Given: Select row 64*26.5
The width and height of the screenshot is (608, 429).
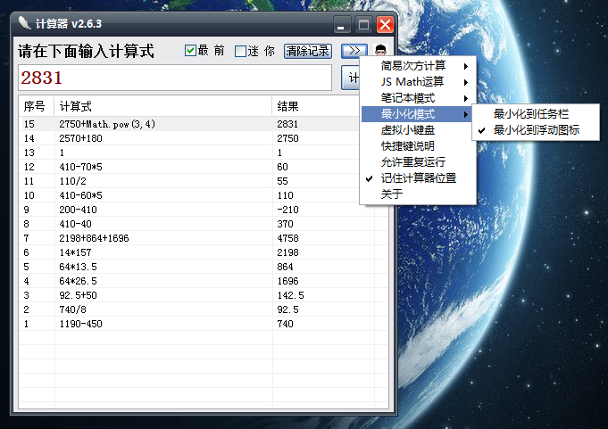Looking at the screenshot, I should (204, 281).
